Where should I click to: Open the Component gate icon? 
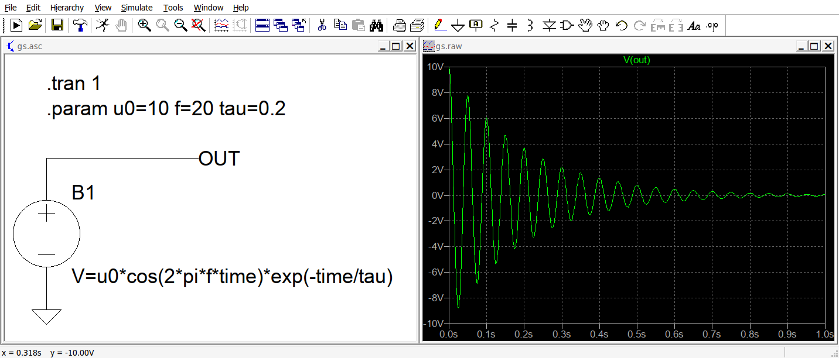(x=567, y=25)
